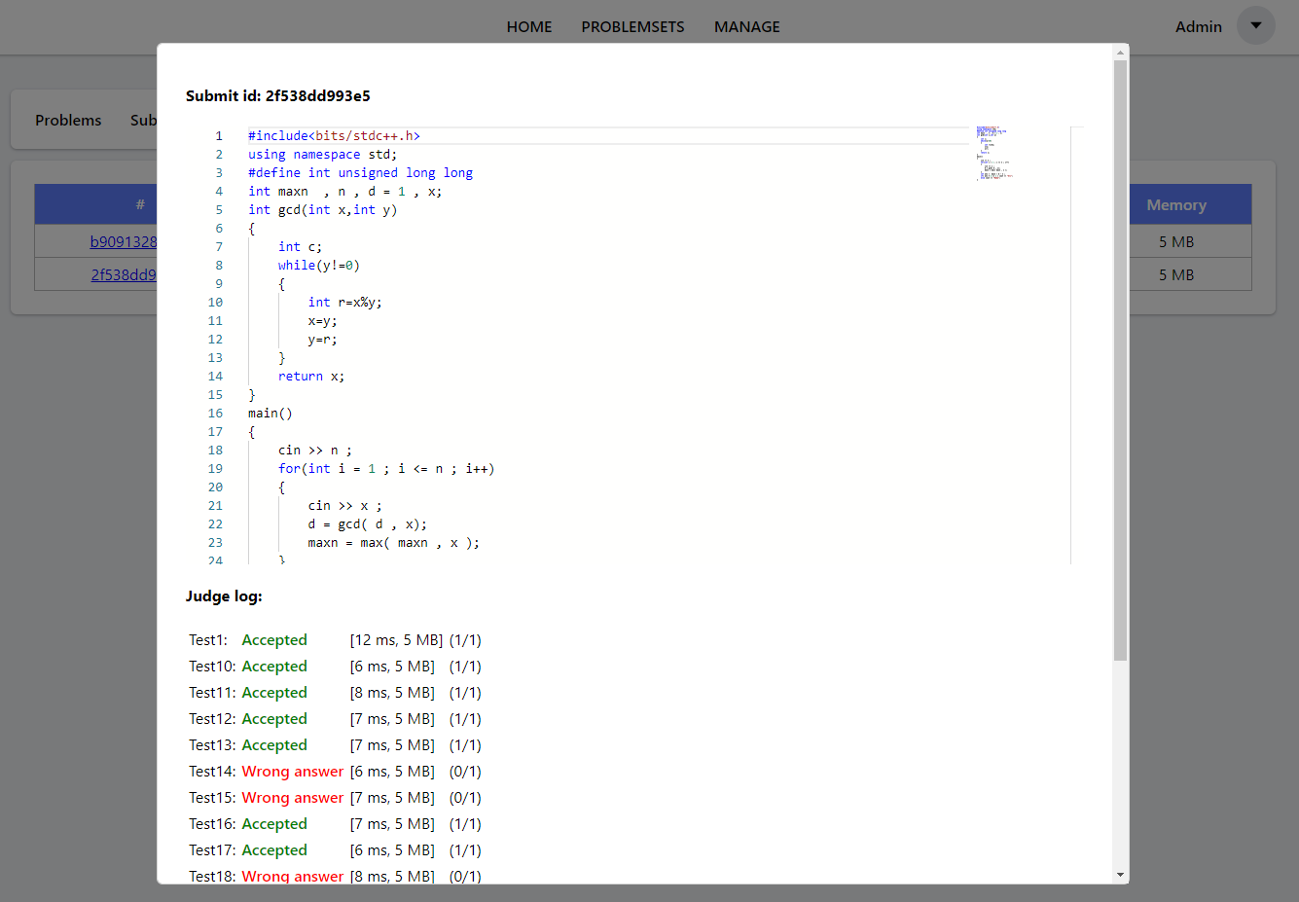Image resolution: width=1299 pixels, height=902 pixels.
Task: Click the Test18 Wrong answer result
Action: 293,876
